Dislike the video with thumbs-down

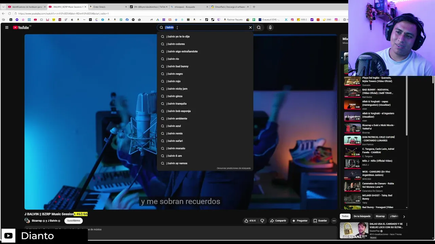click(x=262, y=221)
